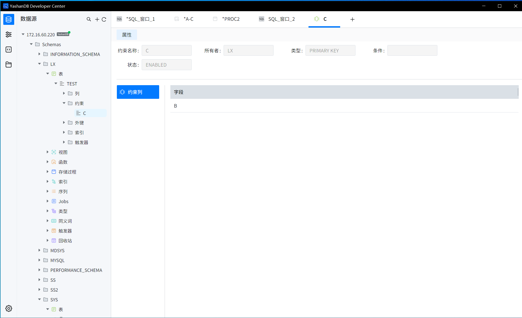Open the sliders configuration icon in sidebar
The image size is (522, 318).
(9, 34)
